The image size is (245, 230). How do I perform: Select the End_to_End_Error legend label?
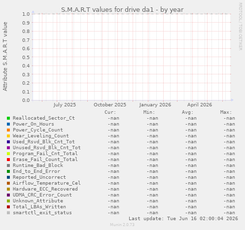36,171
